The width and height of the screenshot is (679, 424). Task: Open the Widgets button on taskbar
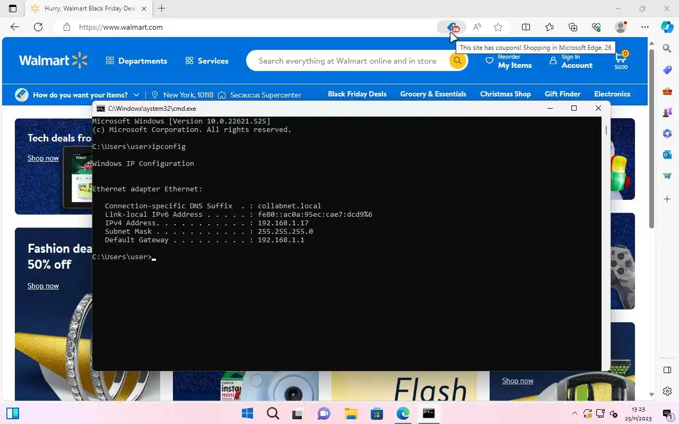[13, 413]
